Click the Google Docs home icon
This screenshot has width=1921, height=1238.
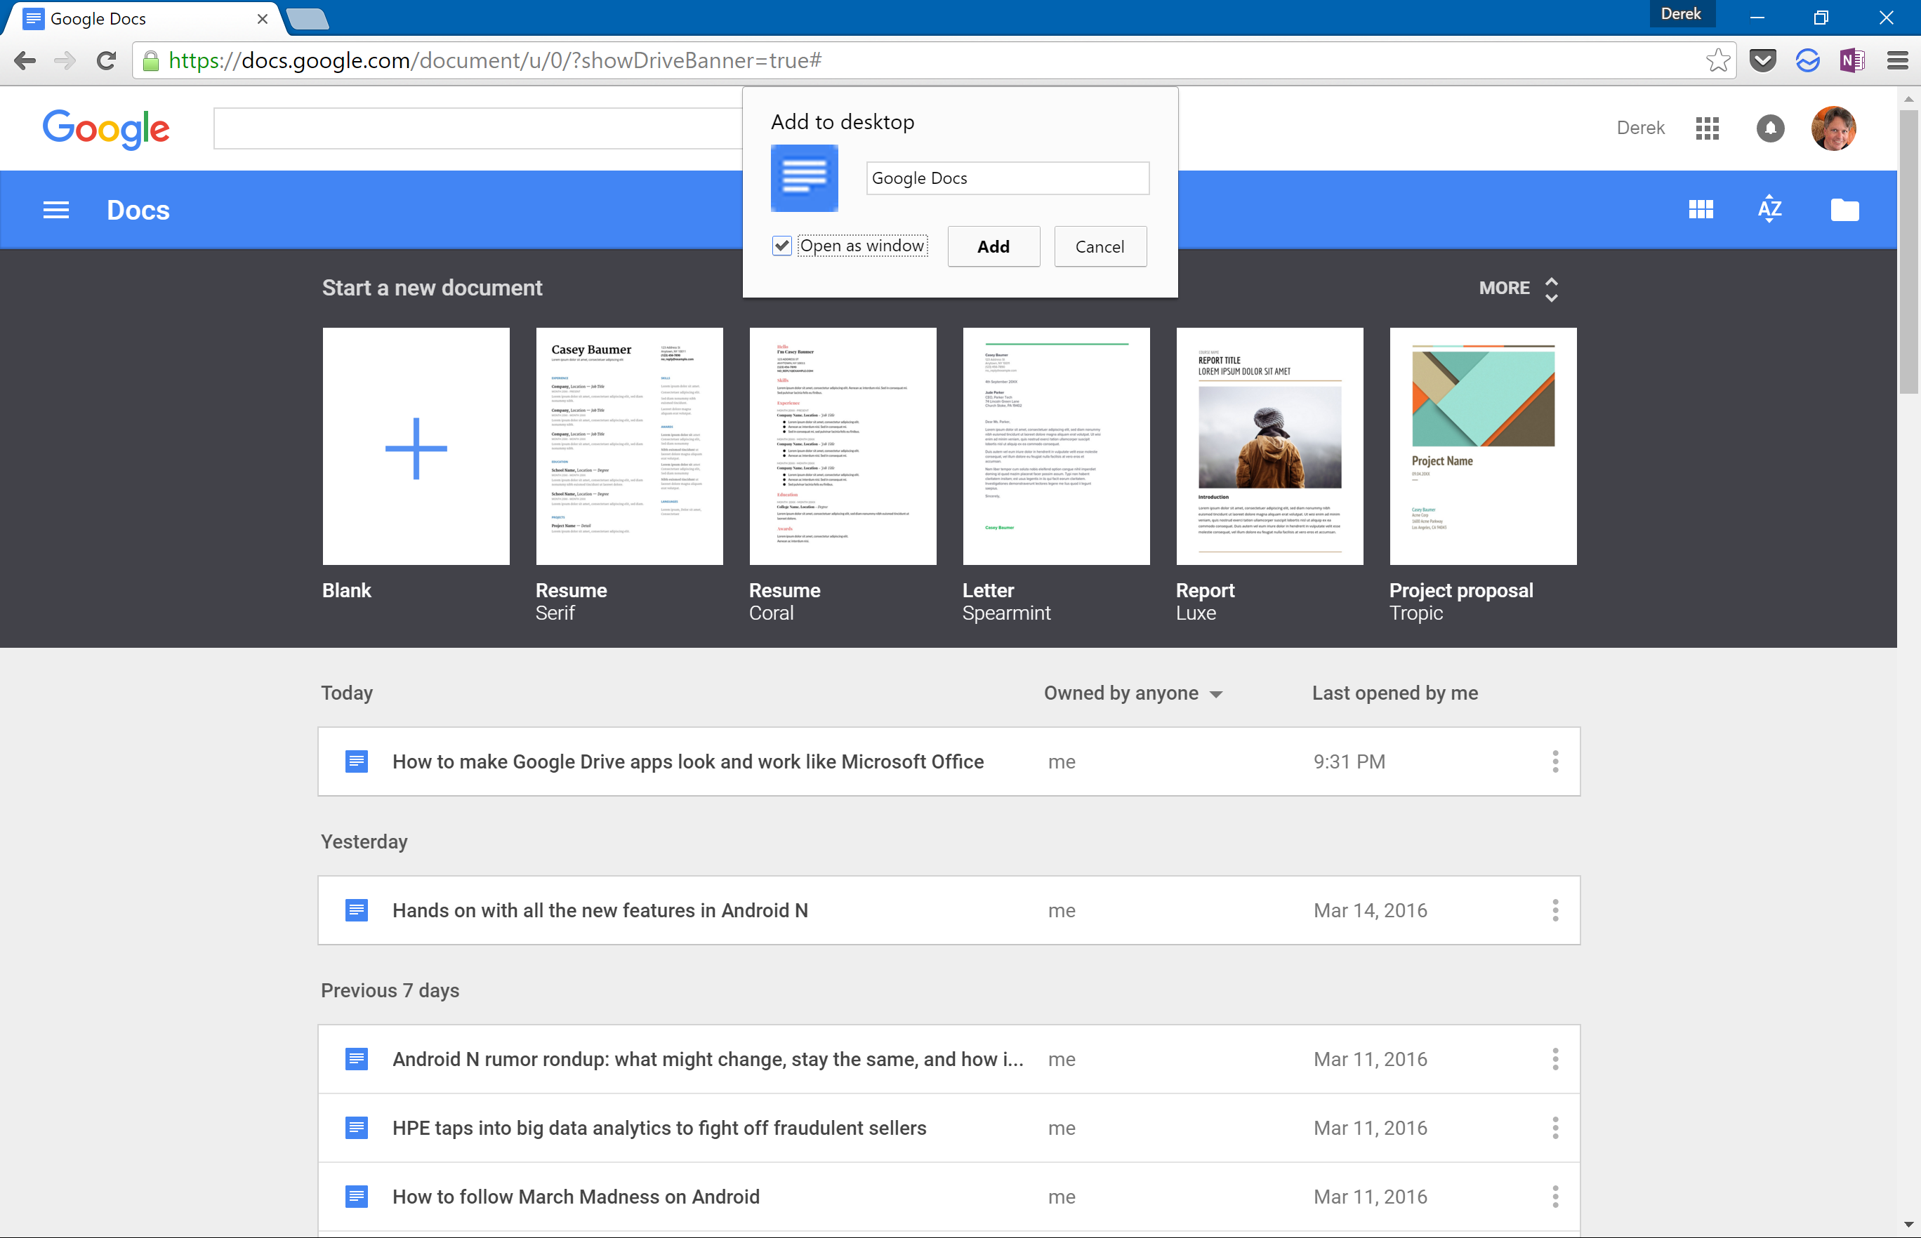(x=137, y=210)
